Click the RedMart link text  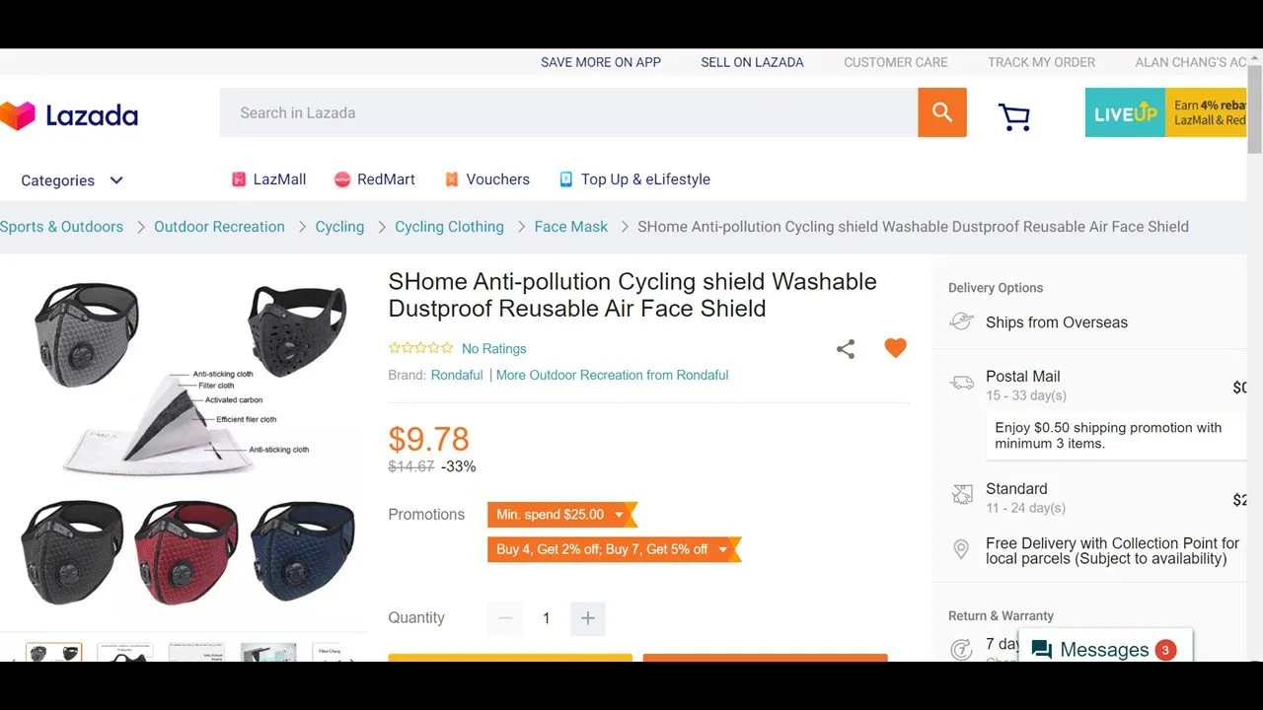[386, 179]
